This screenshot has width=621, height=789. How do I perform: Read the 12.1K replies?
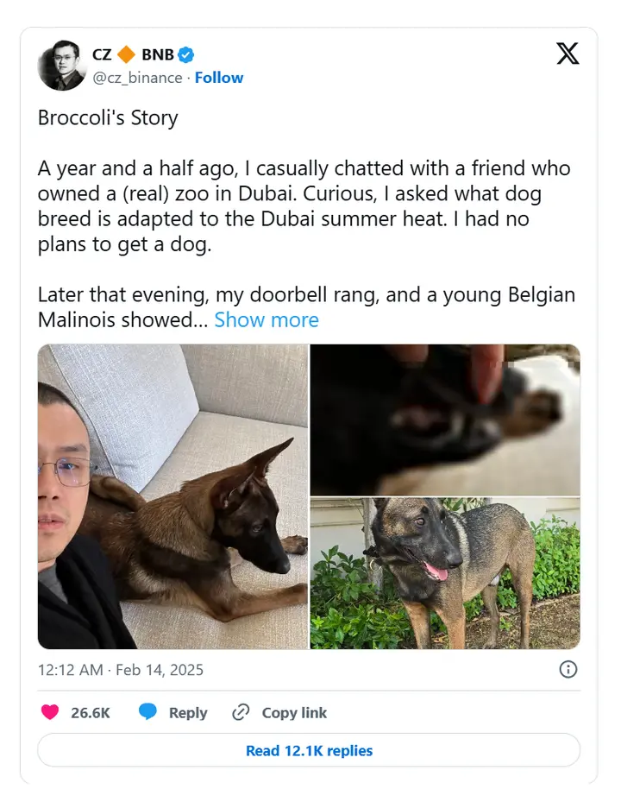pos(309,750)
